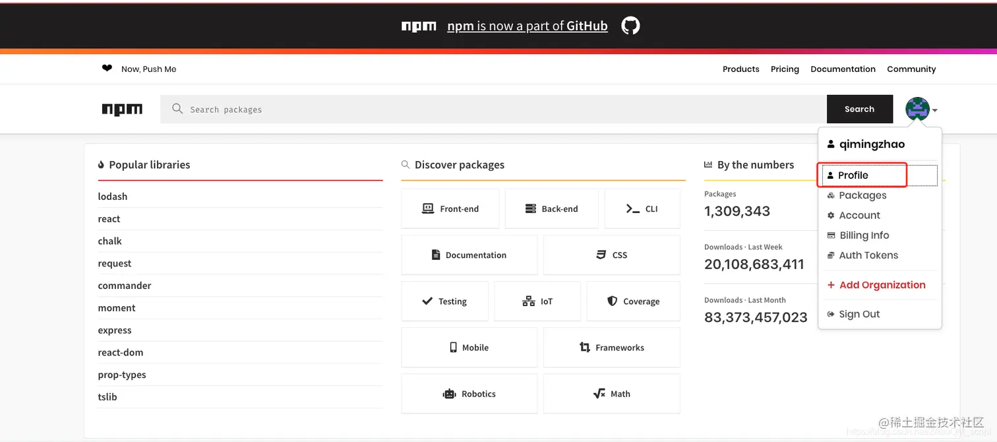Open the user avatar menu
997x442 pixels.
(917, 109)
